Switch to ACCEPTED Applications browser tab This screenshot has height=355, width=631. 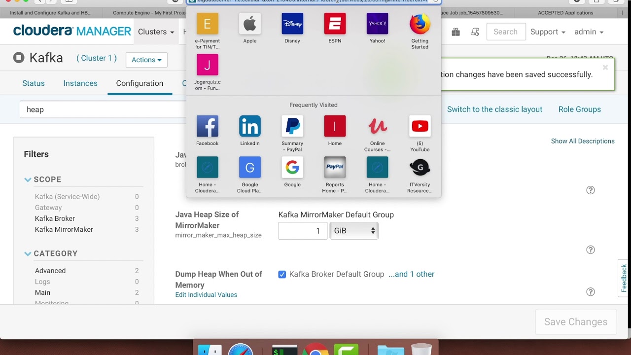point(565,13)
